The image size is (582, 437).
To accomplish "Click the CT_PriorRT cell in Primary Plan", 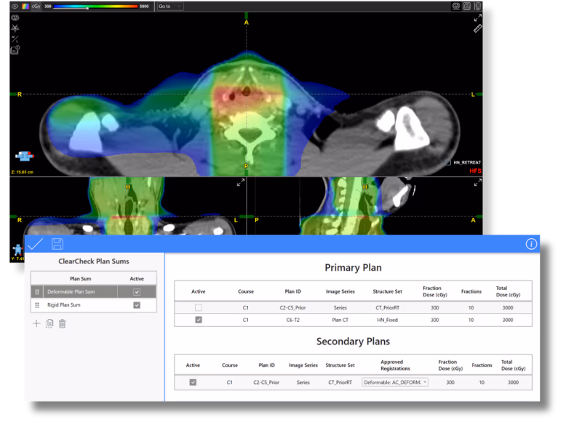I will pyautogui.click(x=388, y=307).
